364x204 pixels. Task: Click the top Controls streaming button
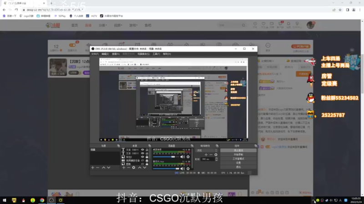pos(238,151)
